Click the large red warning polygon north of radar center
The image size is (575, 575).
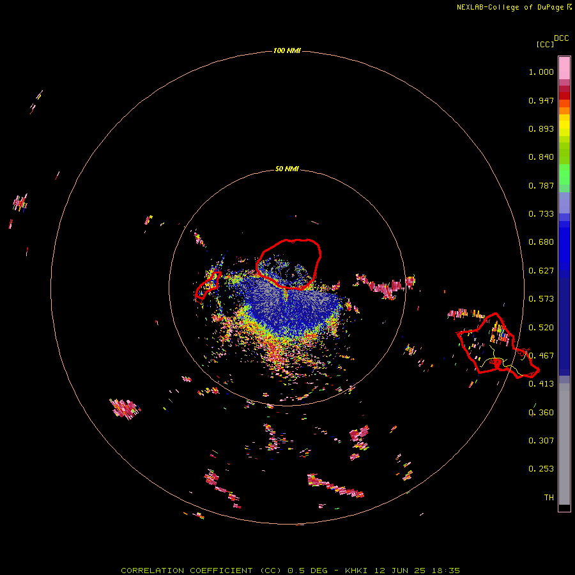coord(288,264)
